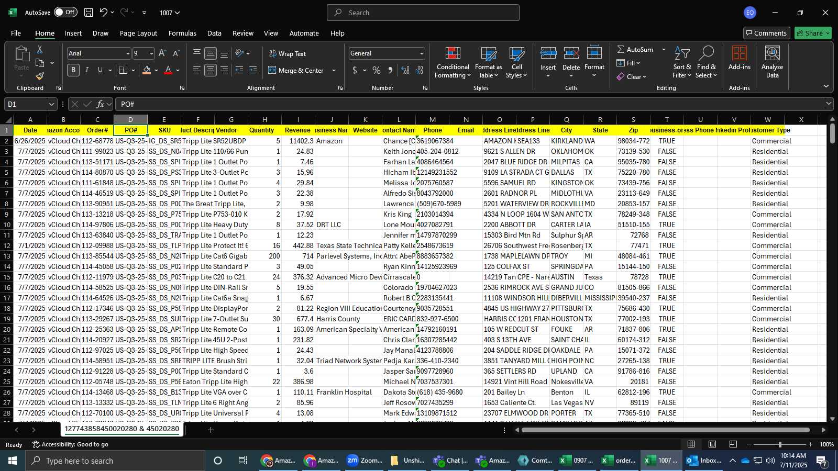Click the Borders icon
This screenshot has width=838, height=471.
(x=124, y=70)
